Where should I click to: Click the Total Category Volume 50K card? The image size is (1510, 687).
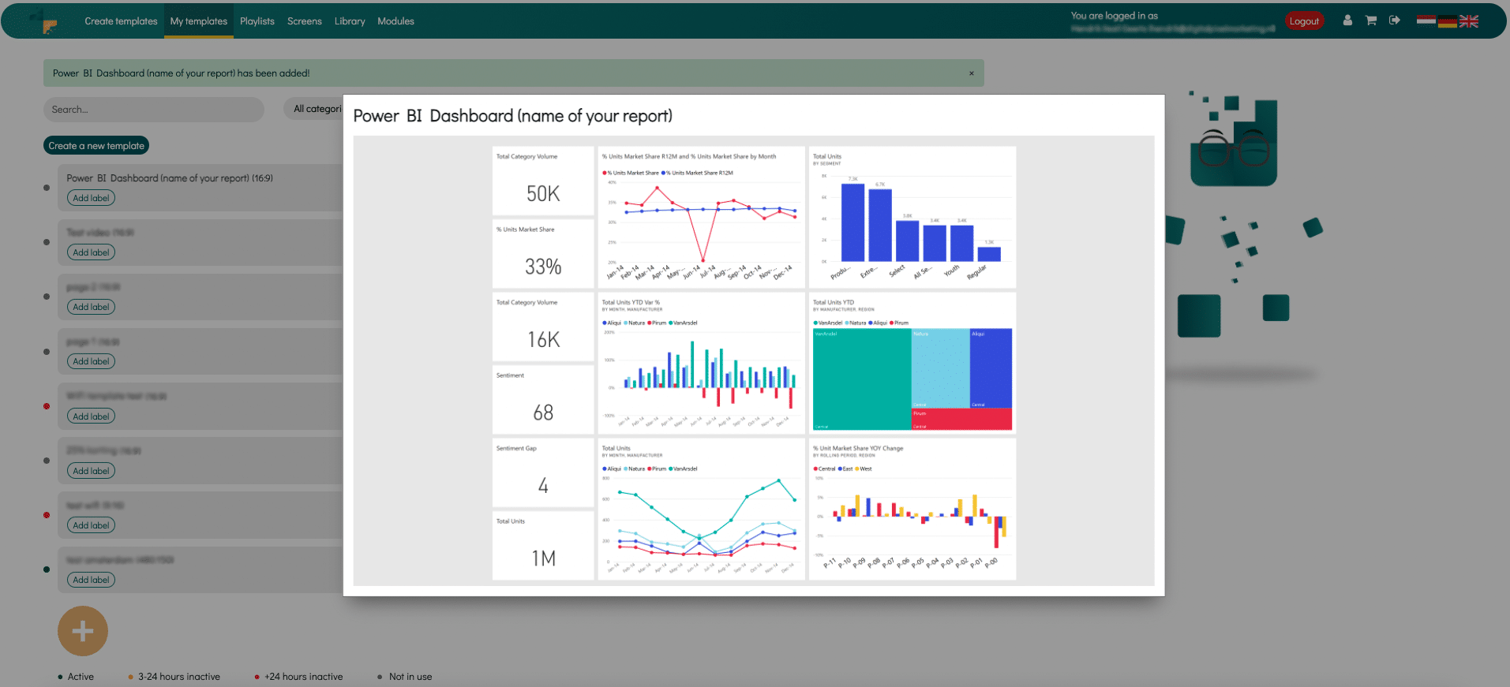click(543, 181)
